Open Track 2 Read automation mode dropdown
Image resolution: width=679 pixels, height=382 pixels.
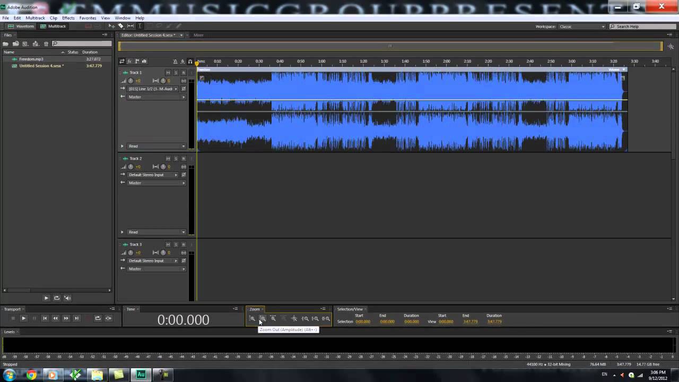[x=156, y=232]
